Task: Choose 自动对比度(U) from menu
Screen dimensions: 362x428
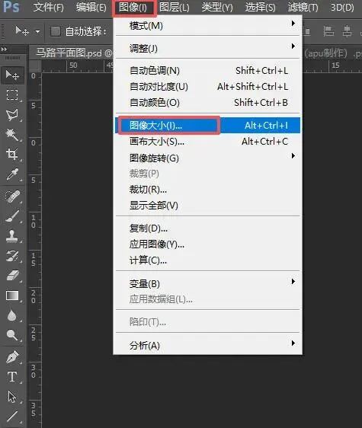Action: pos(207,87)
